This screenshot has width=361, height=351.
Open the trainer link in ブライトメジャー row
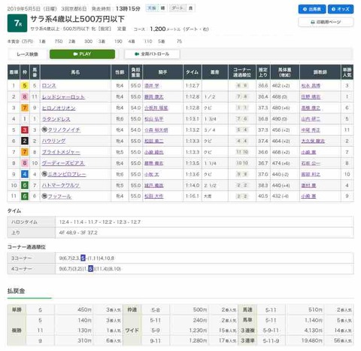[308, 152]
